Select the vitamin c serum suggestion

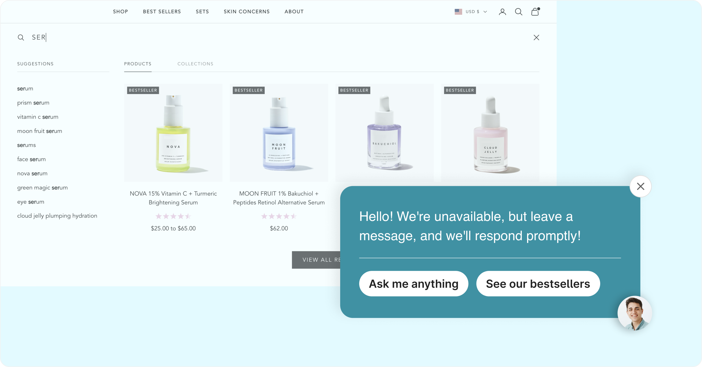click(38, 117)
